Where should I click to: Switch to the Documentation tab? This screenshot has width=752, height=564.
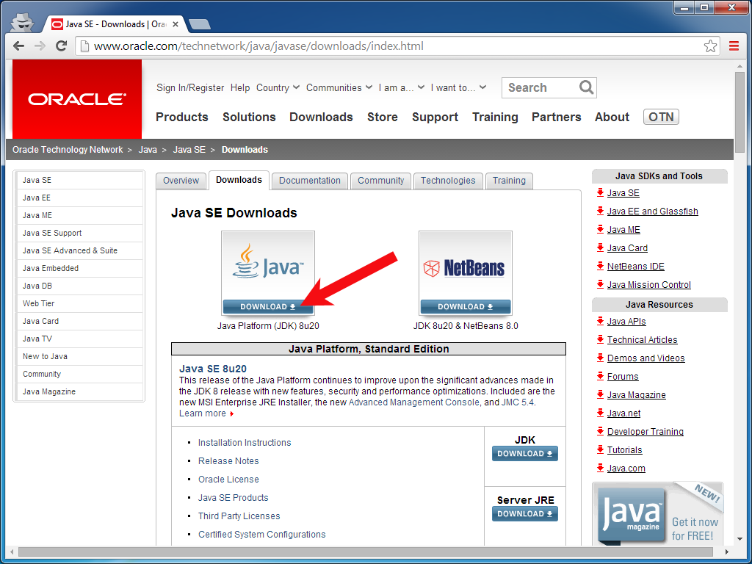pyautogui.click(x=310, y=181)
